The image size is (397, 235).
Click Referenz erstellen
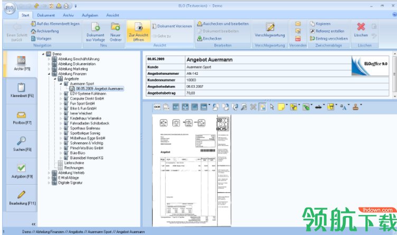click(327, 31)
